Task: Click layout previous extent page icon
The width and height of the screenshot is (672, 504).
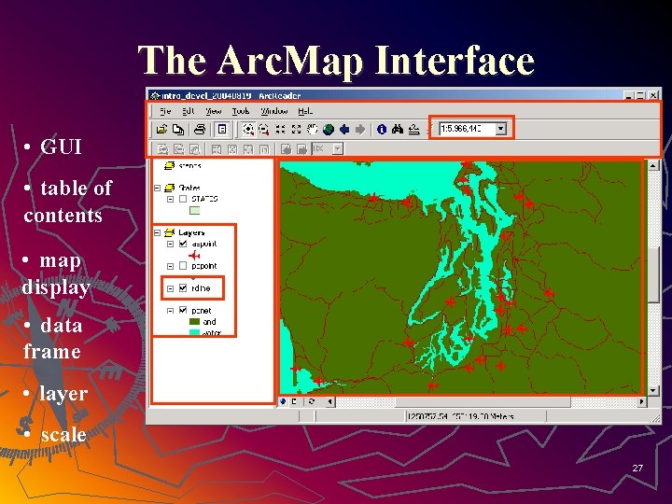Action: coord(286,149)
